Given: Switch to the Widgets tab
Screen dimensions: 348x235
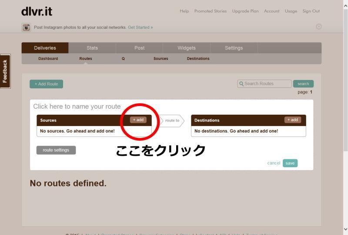Looking at the screenshot, I should tap(187, 48).
